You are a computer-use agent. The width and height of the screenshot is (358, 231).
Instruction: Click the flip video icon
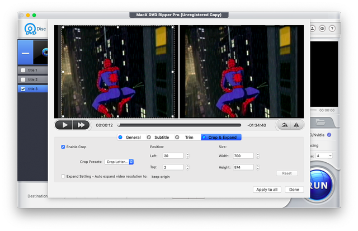297,125
